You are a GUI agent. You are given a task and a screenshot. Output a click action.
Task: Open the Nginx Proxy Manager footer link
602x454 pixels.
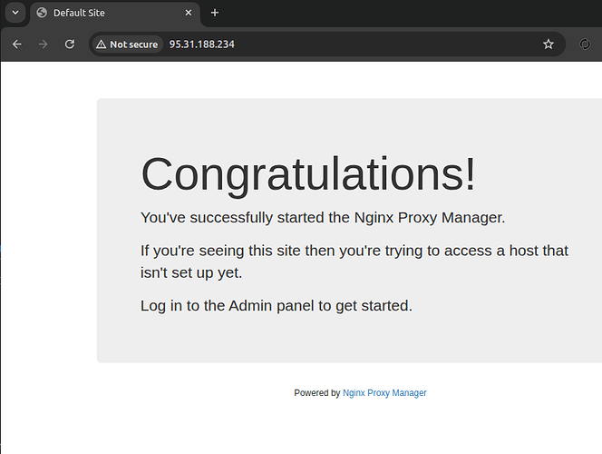[x=384, y=393]
